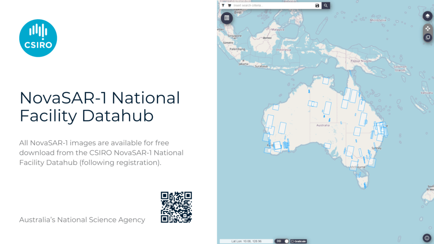
Task: Click the 'Sumatra' map label
Action: pos(228,43)
